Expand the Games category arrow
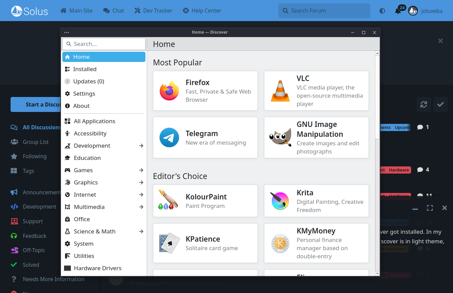The width and height of the screenshot is (453, 293). tap(141, 170)
